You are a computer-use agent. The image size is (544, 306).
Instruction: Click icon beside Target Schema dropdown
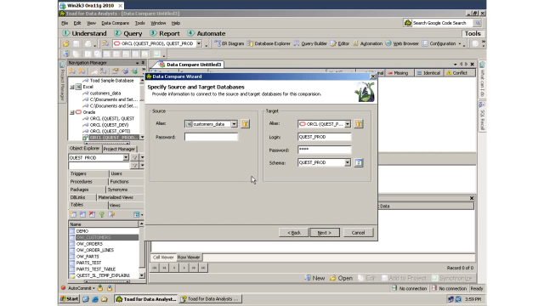tap(359, 162)
